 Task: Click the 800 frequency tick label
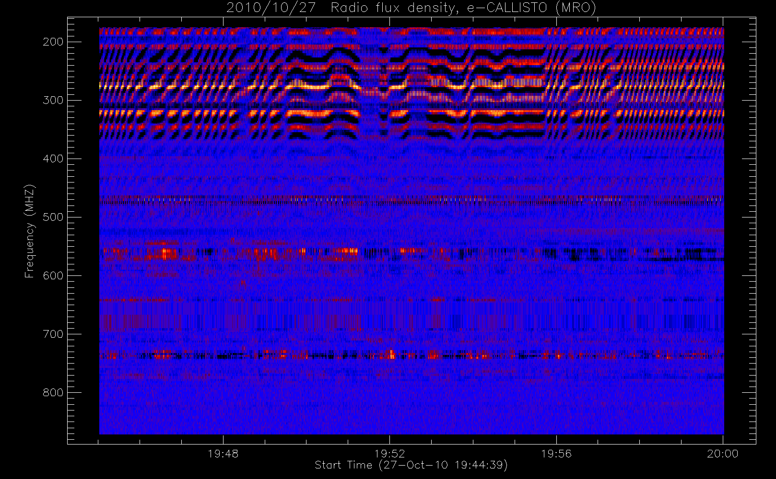tap(53, 392)
